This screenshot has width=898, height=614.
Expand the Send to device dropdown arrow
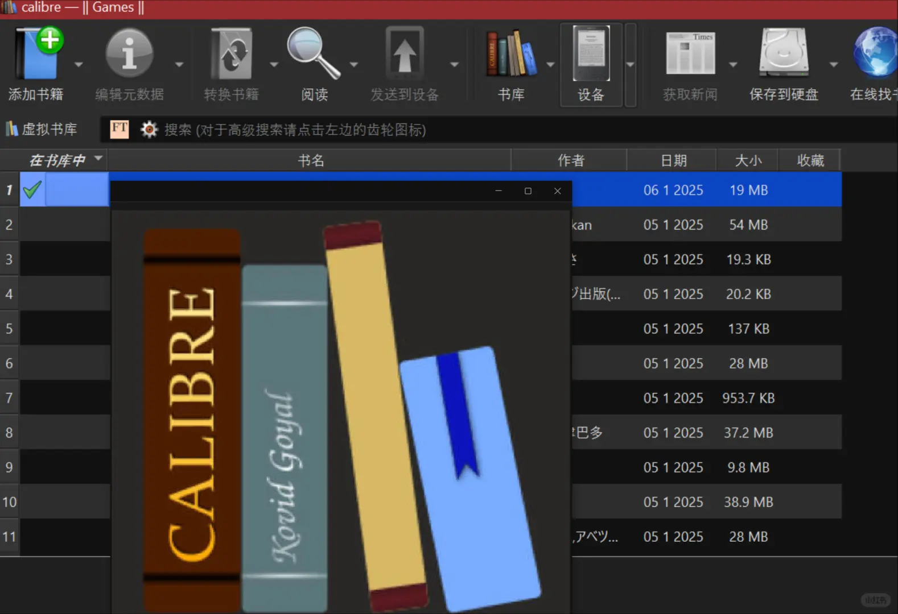(454, 65)
